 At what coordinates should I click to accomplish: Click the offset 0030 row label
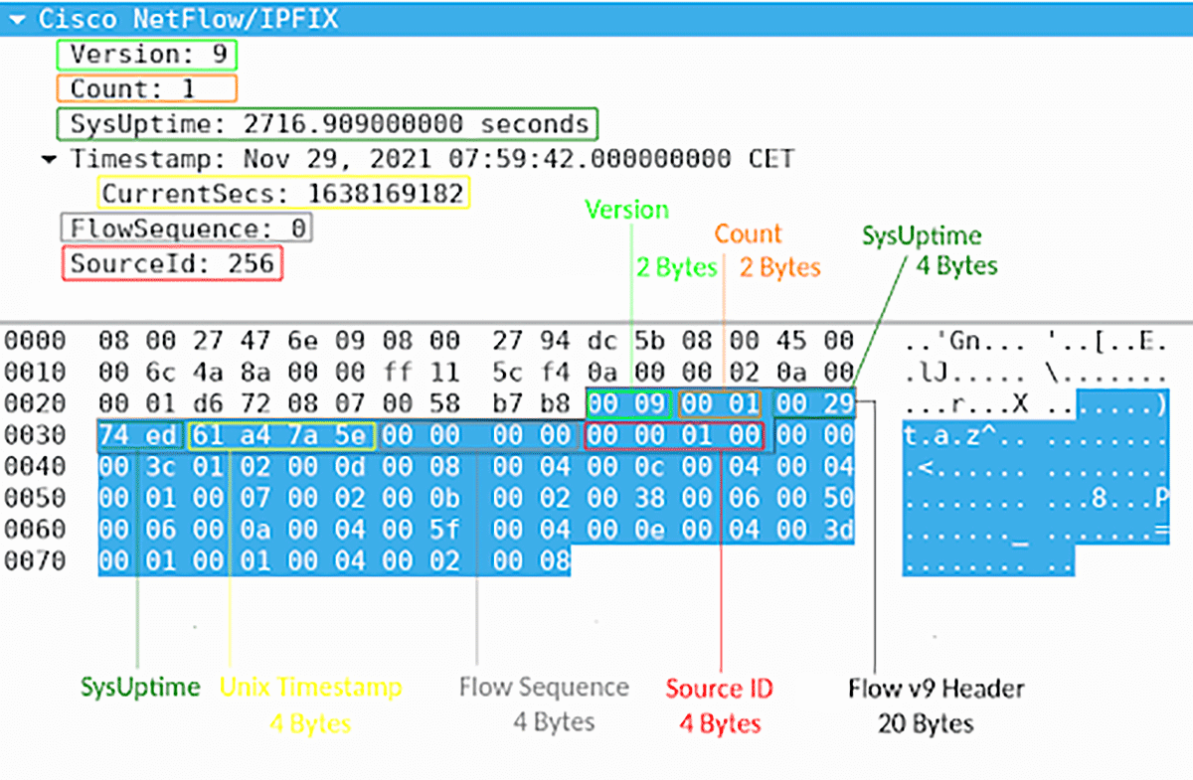point(34,435)
